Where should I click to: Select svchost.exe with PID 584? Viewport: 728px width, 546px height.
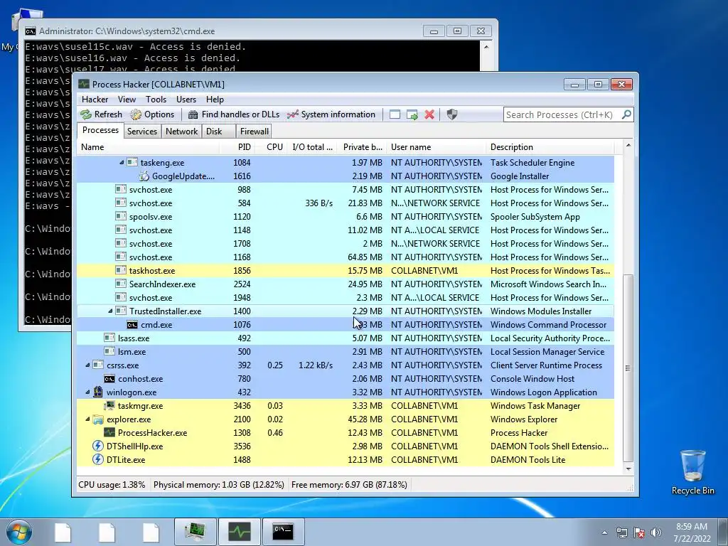tap(346, 203)
